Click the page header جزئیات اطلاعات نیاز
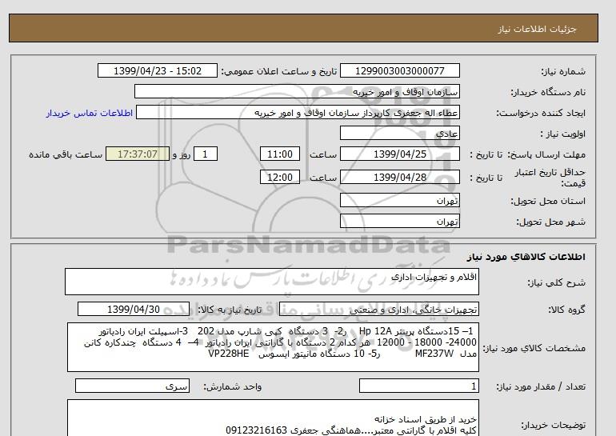 click(537, 30)
